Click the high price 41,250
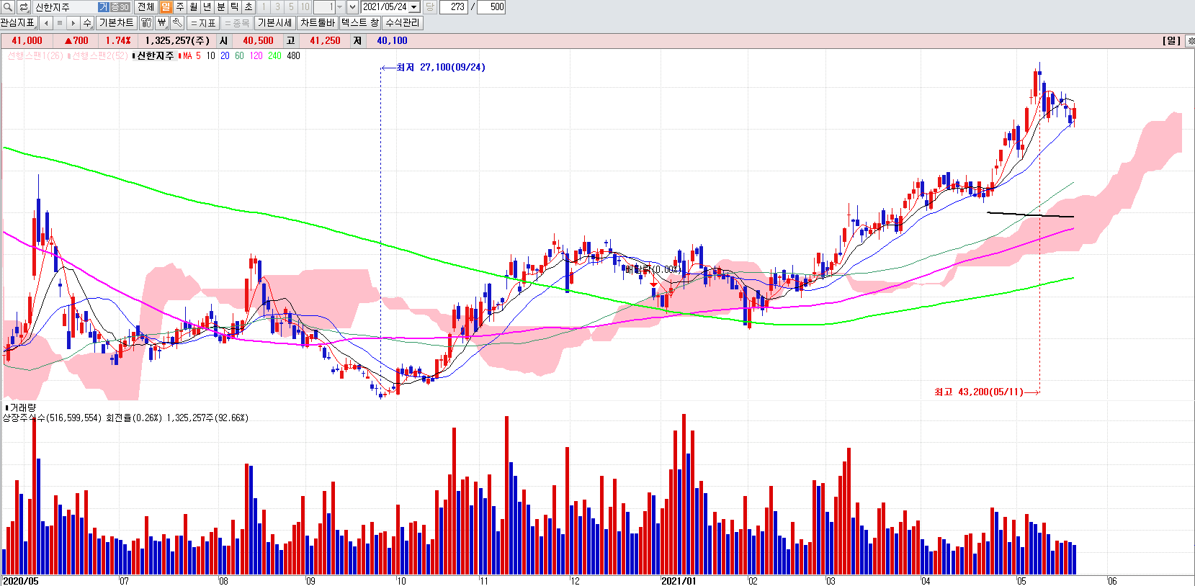 coord(325,40)
